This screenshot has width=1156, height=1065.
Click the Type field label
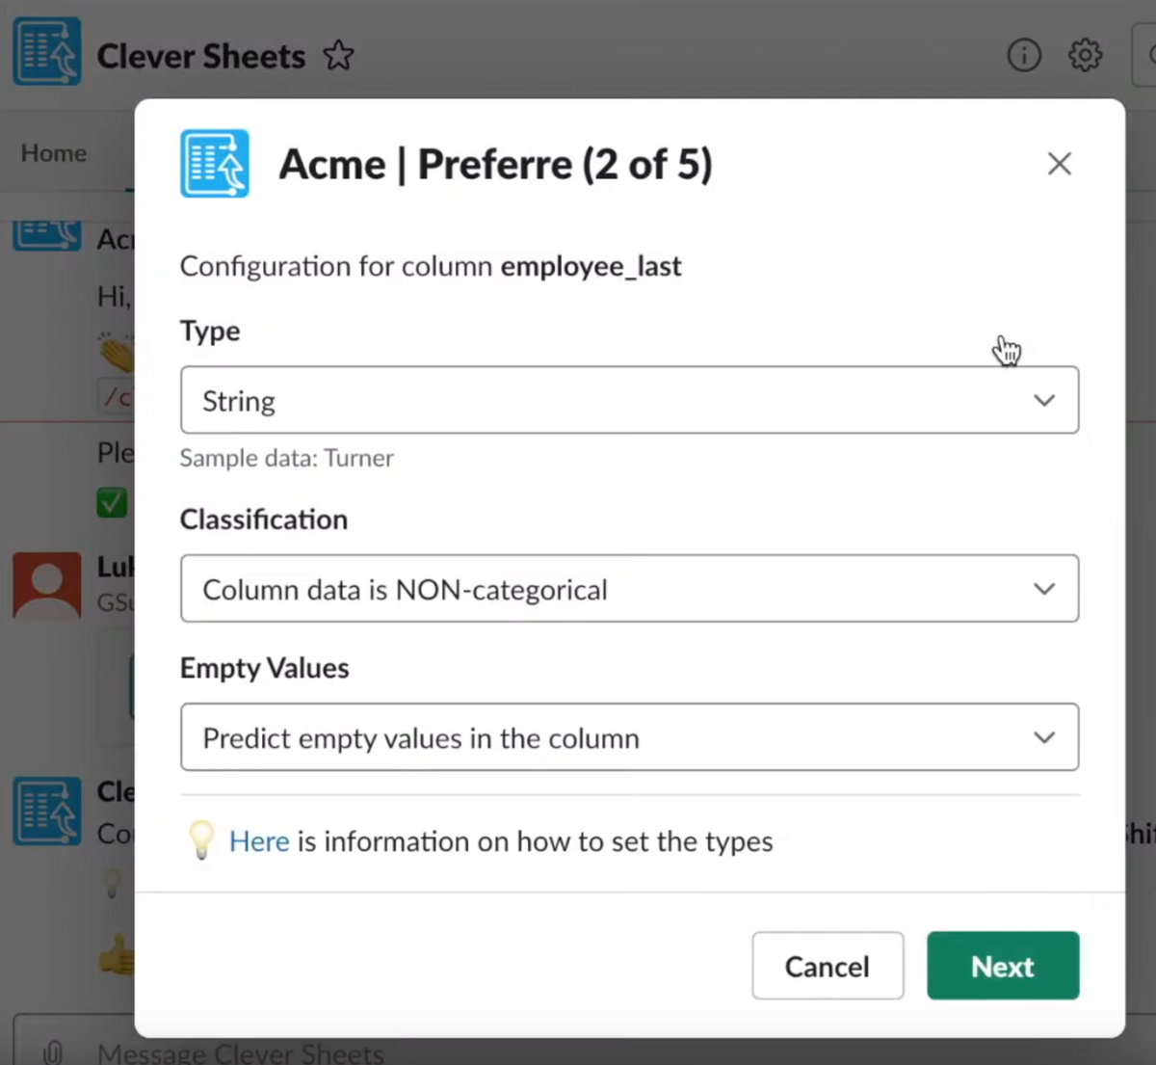(x=210, y=332)
